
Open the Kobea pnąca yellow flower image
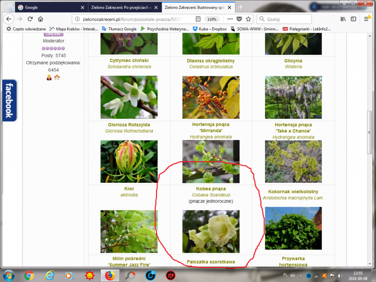point(211,231)
